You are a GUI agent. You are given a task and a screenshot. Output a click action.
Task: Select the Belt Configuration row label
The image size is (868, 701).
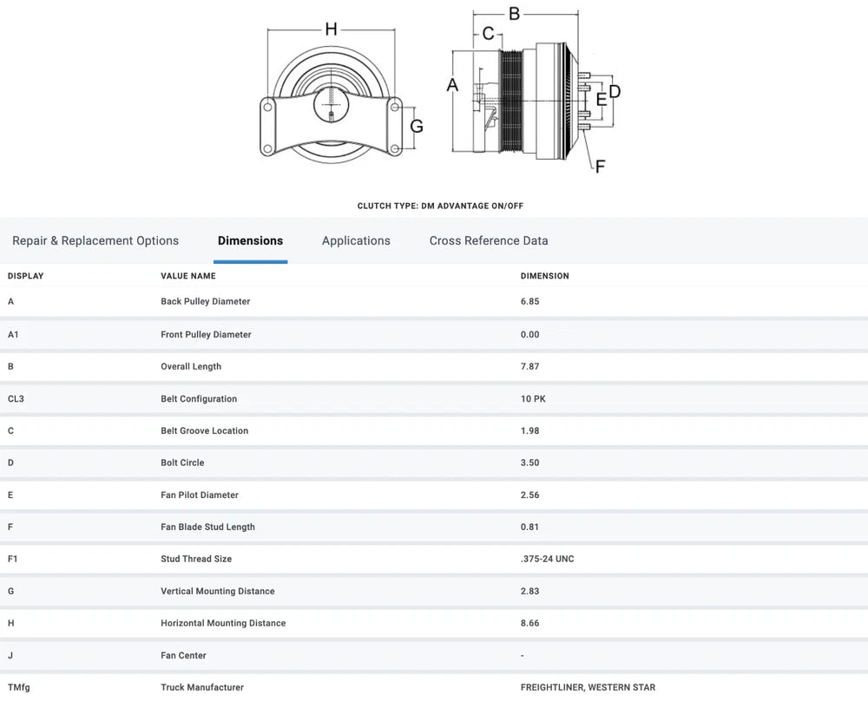click(x=199, y=399)
